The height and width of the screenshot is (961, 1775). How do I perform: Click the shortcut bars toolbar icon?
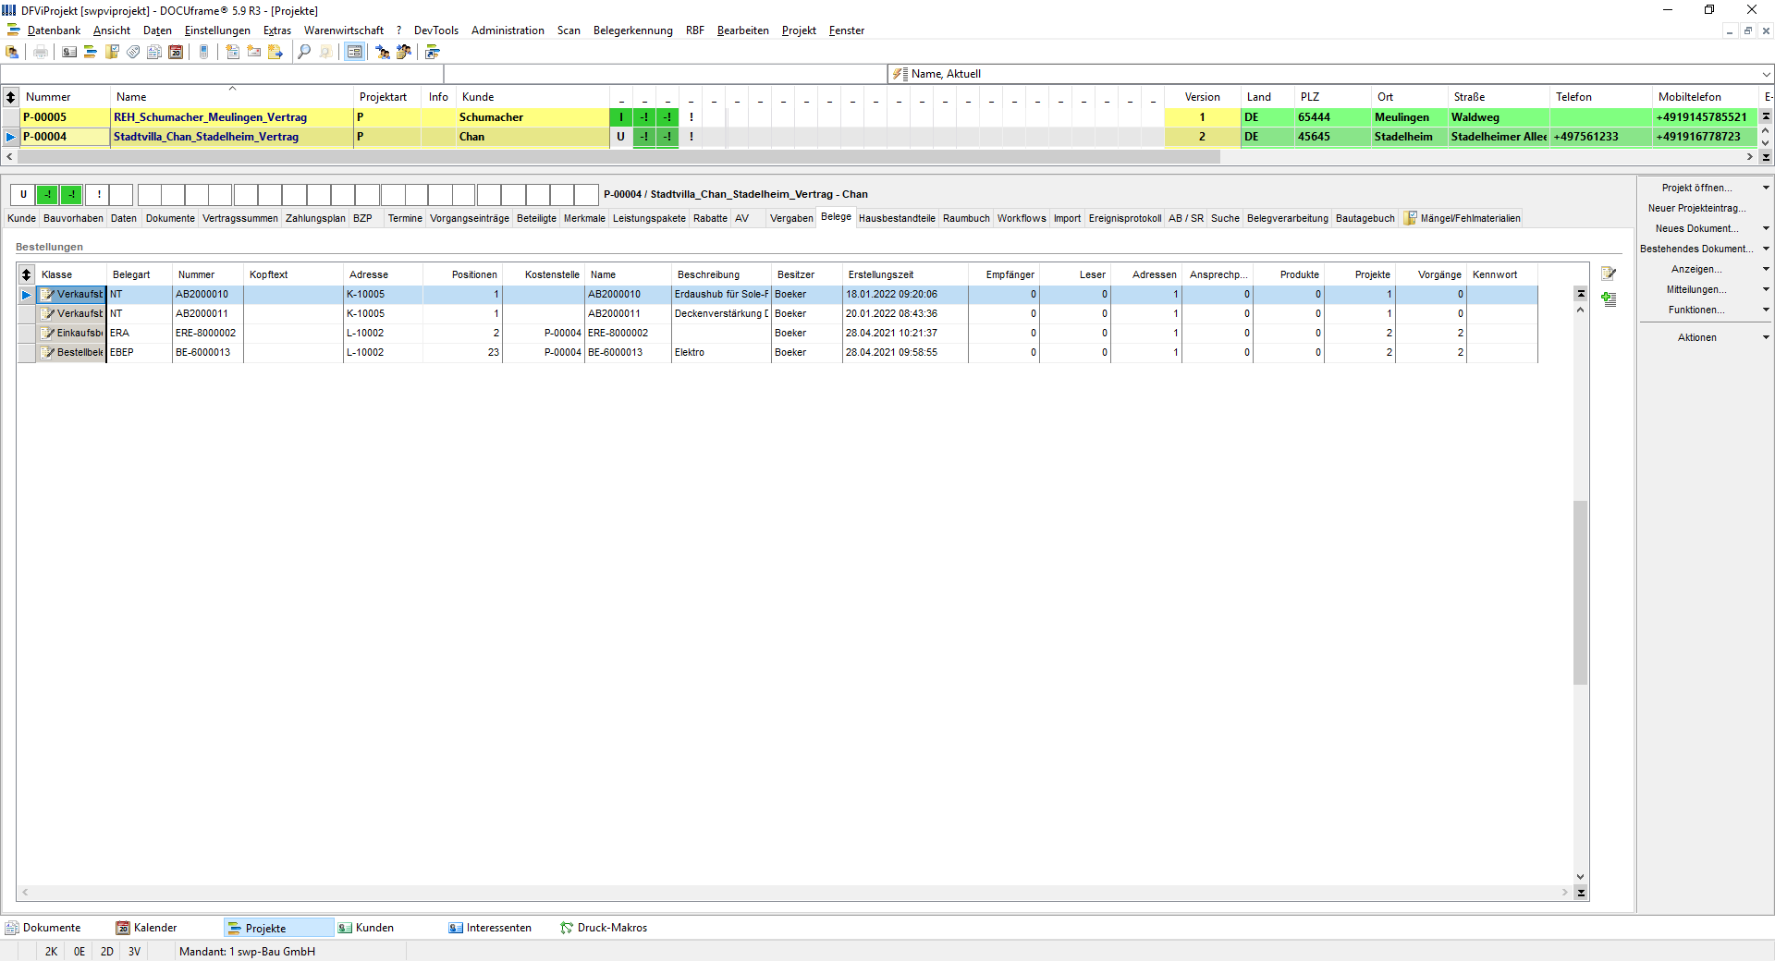pyautogui.click(x=433, y=52)
